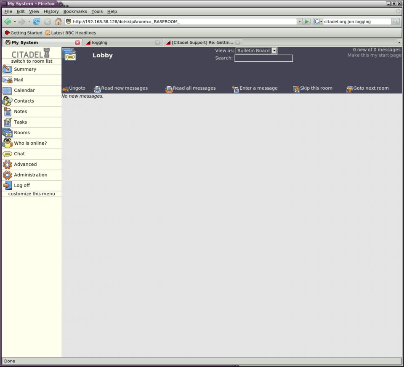The image size is (404, 367).
Task: Click the Administration gear icon
Action: pyautogui.click(x=7, y=175)
